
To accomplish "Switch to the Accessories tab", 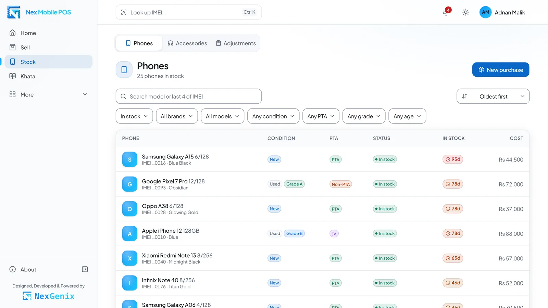I will coord(187,43).
